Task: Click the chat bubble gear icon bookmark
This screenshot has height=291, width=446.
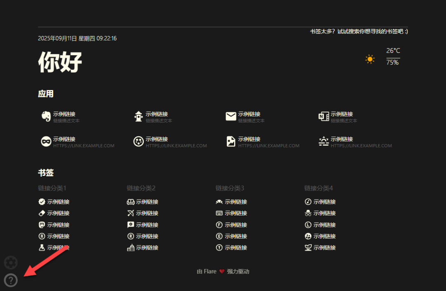Action: (x=143, y=225)
